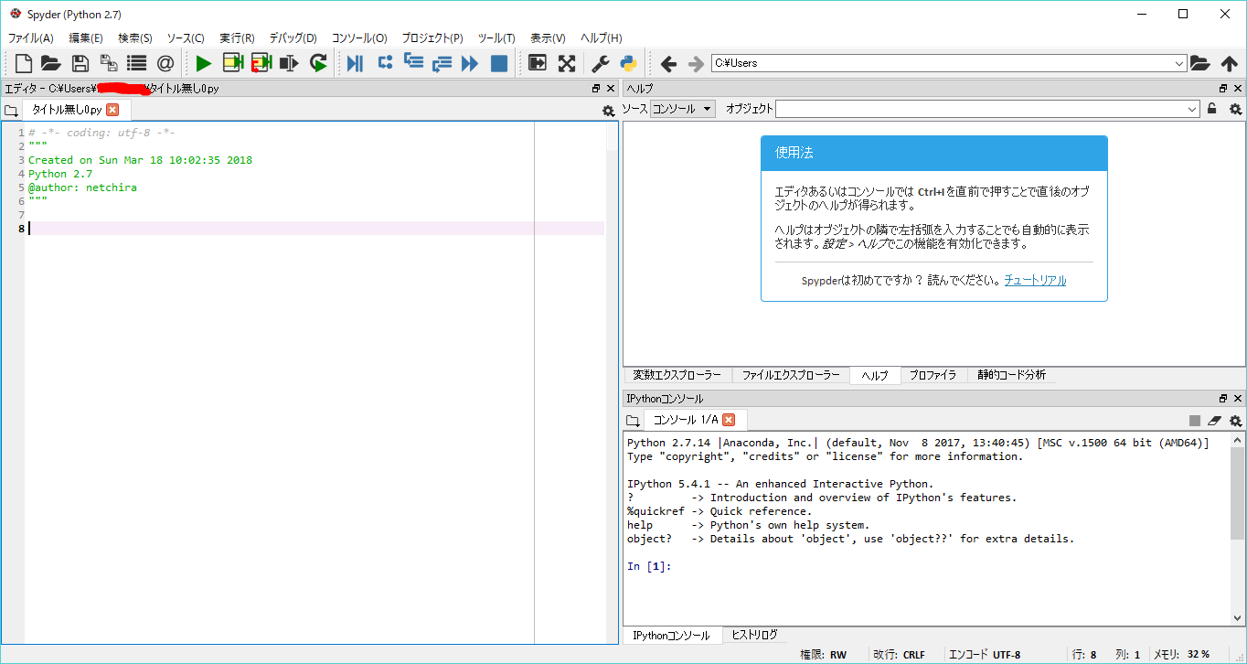
Task: Open the 編集(E) menu
Action: click(x=86, y=38)
